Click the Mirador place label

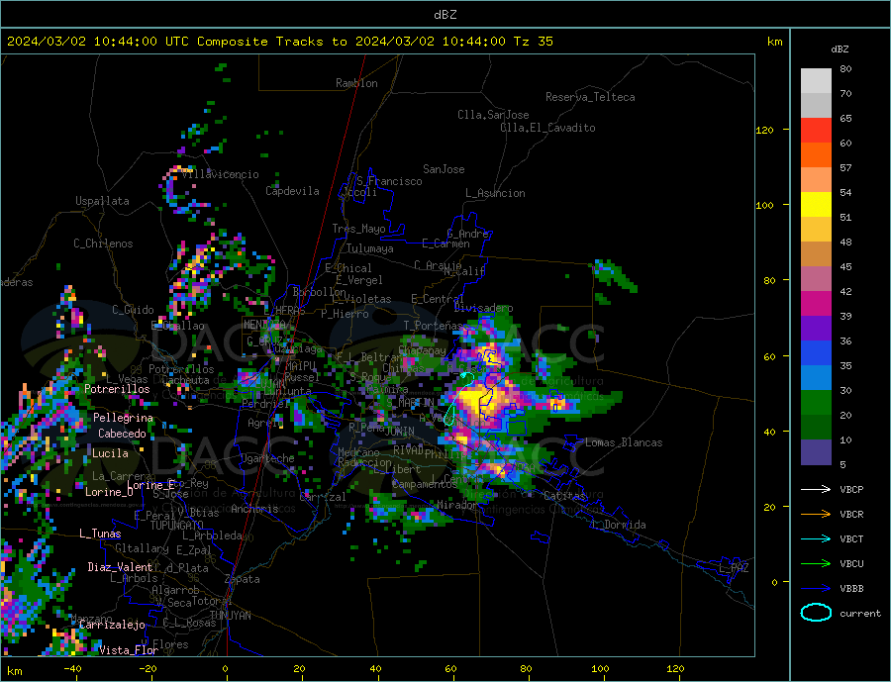[x=456, y=505]
